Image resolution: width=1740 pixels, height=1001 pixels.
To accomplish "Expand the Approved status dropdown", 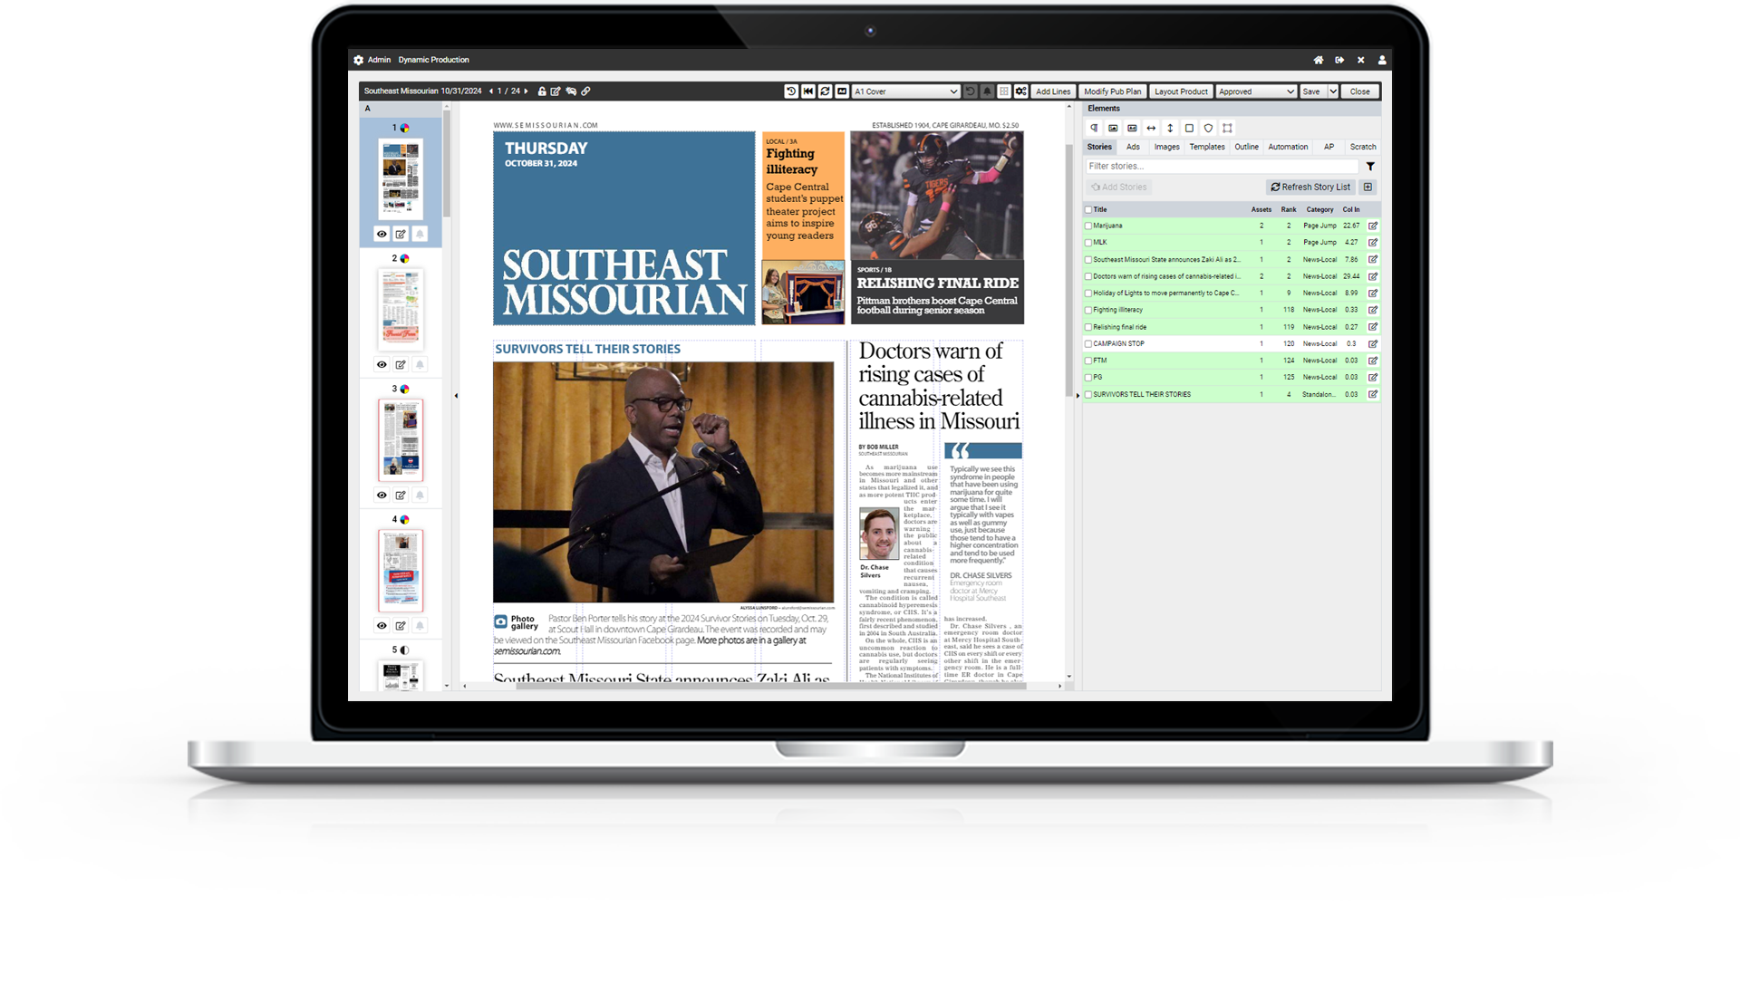I will coord(1255,91).
